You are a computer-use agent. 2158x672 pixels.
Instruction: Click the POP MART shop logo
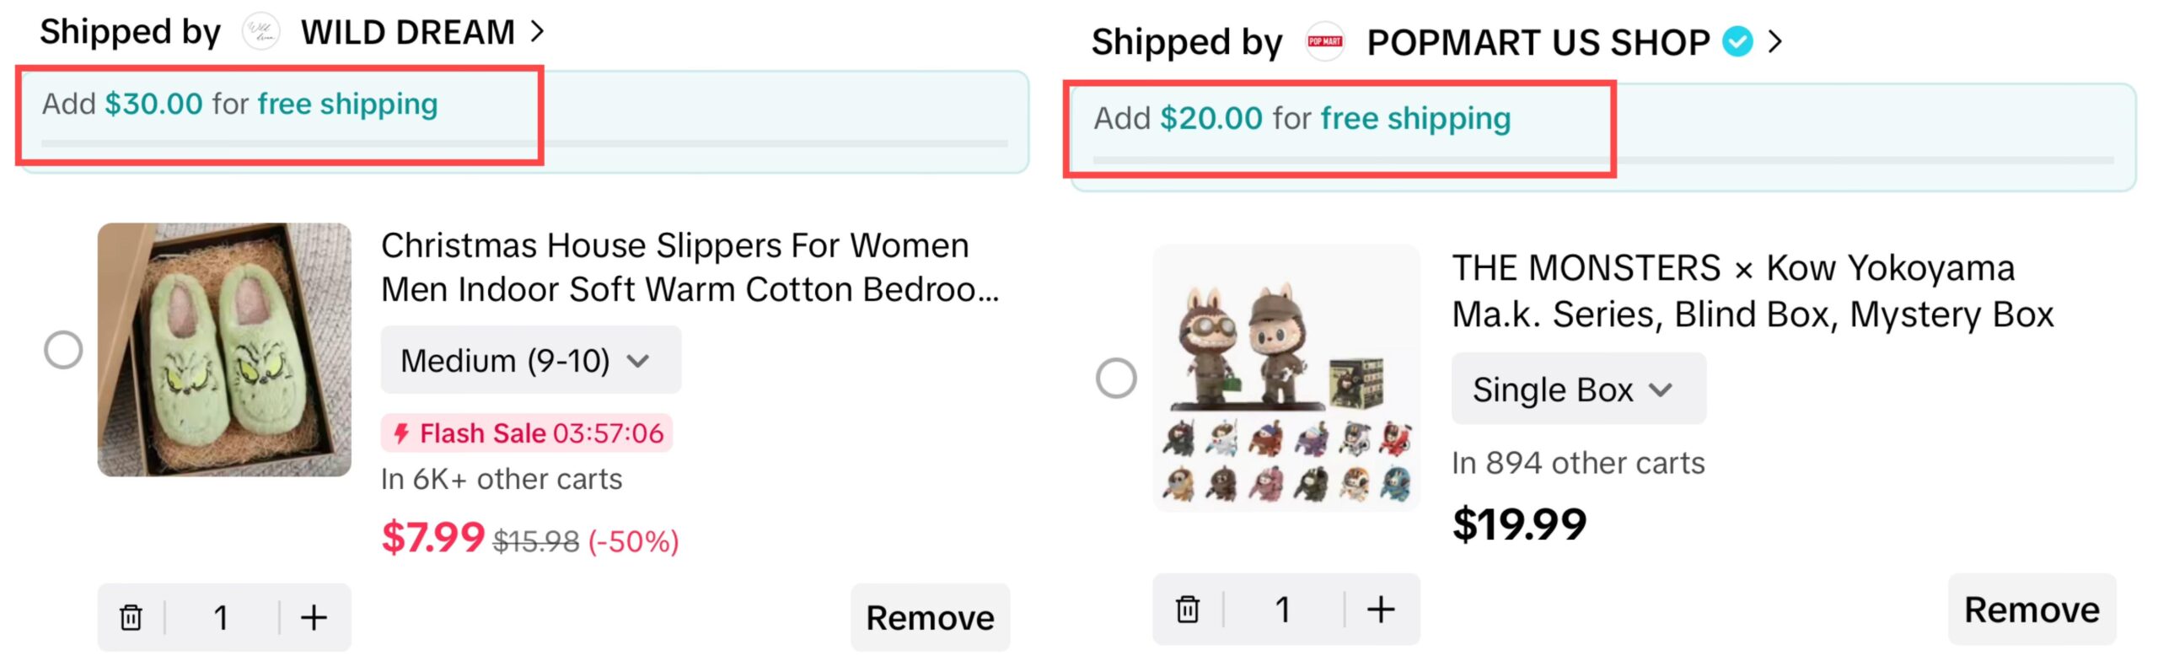coord(1324,42)
